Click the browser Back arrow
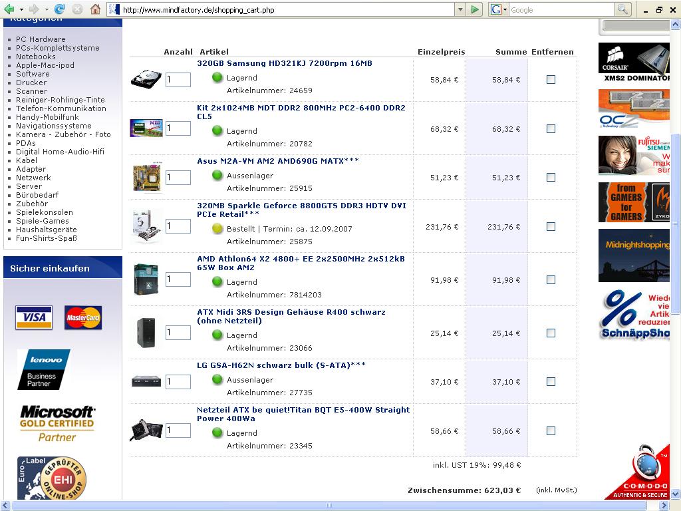The image size is (681, 511). coord(9,9)
